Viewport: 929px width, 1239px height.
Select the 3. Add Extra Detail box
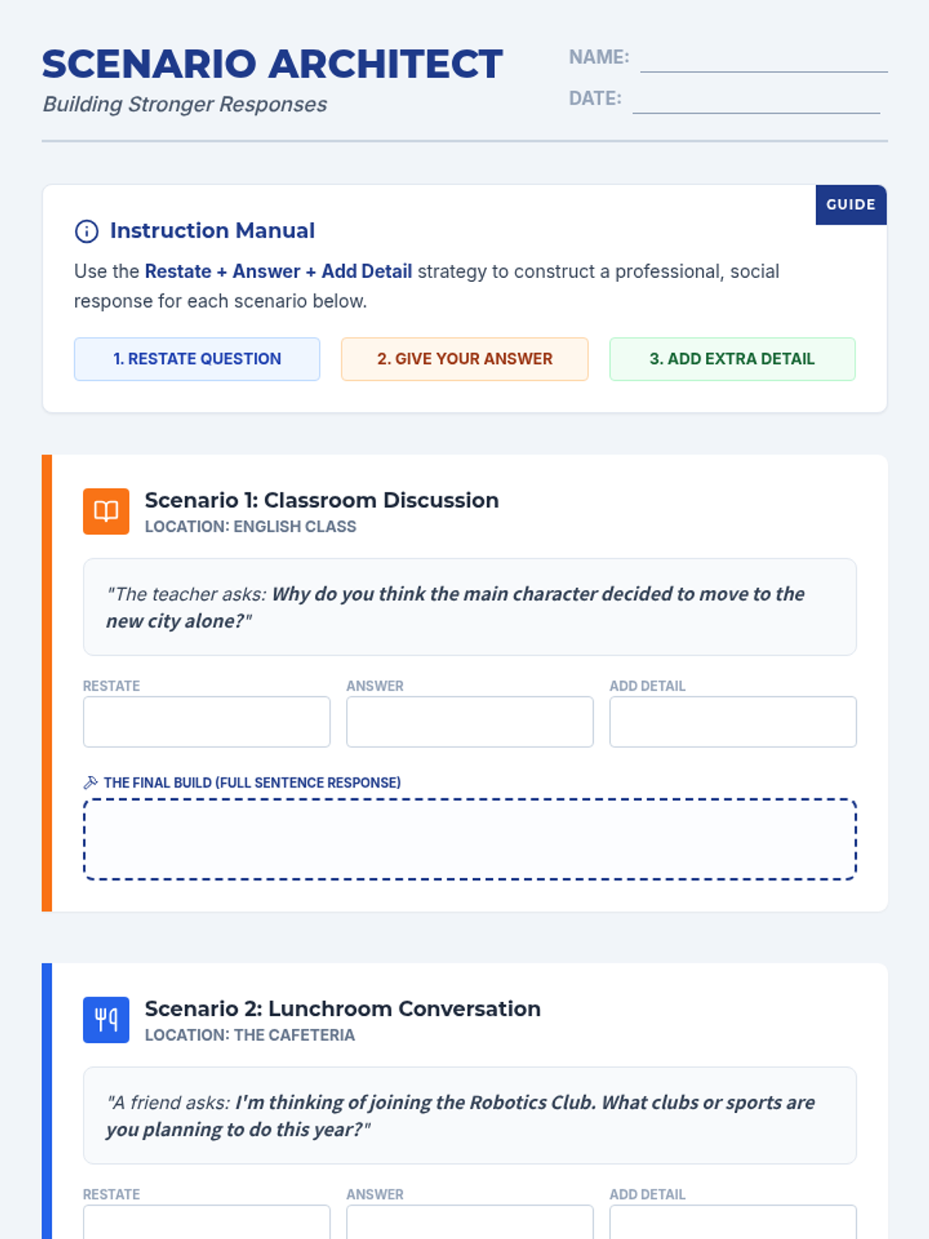tap(732, 359)
